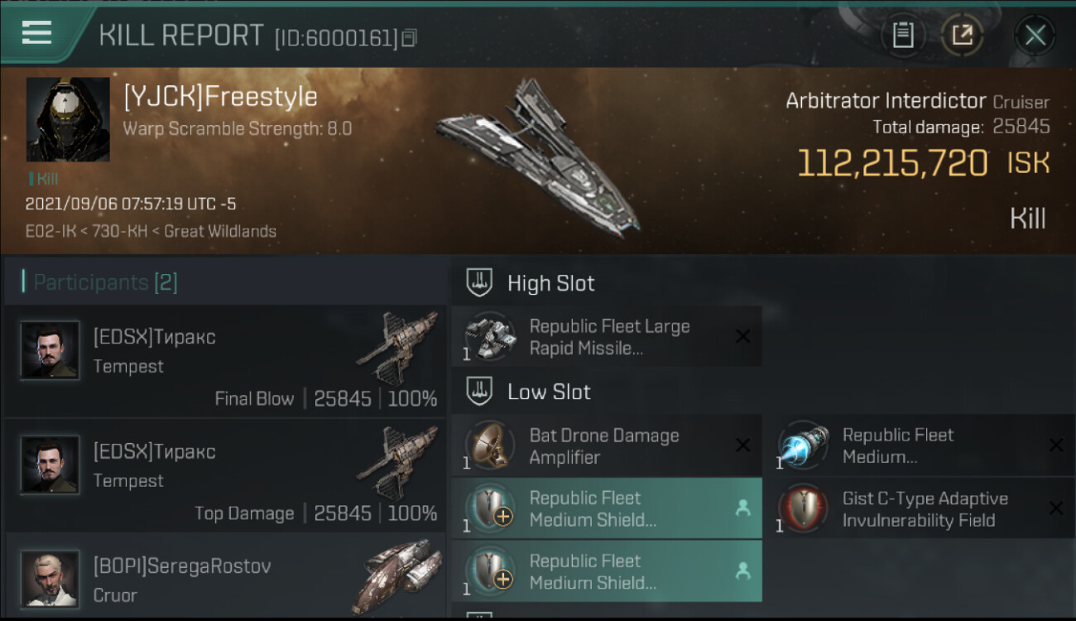Open the hamburger menu
1076x621 pixels.
click(x=37, y=33)
